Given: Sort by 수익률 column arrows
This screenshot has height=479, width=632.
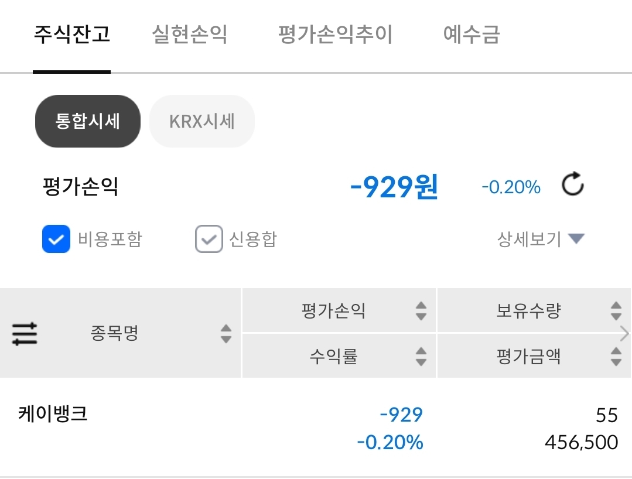Looking at the screenshot, I should 421,356.
